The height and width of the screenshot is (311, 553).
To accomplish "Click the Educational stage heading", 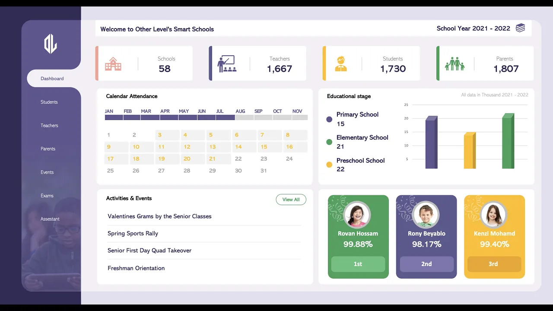I will 349,96.
